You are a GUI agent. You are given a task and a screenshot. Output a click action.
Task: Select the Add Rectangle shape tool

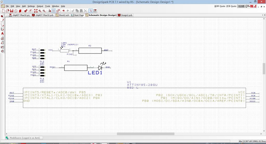(2, 47)
